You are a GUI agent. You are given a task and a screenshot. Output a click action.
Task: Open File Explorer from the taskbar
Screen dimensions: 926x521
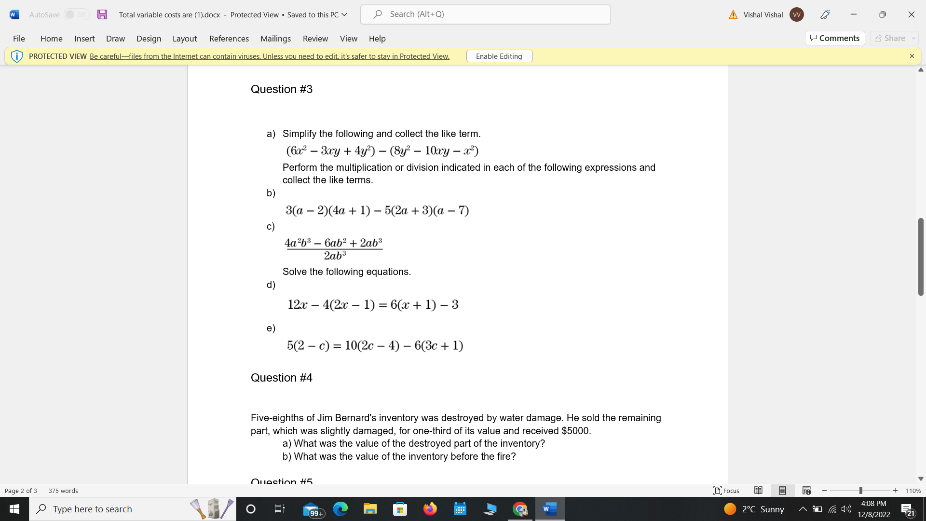370,509
